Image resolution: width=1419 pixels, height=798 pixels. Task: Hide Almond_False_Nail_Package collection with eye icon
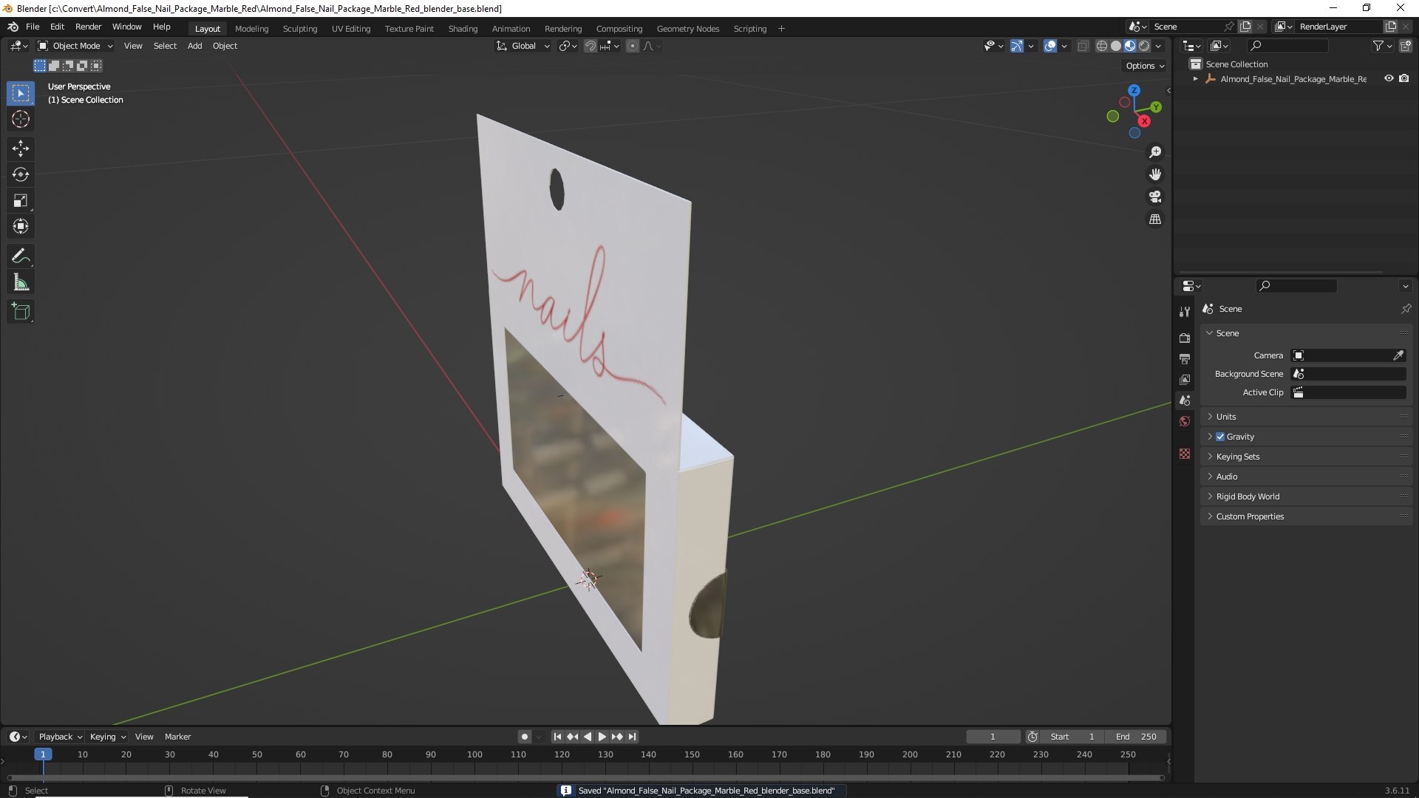(1389, 78)
